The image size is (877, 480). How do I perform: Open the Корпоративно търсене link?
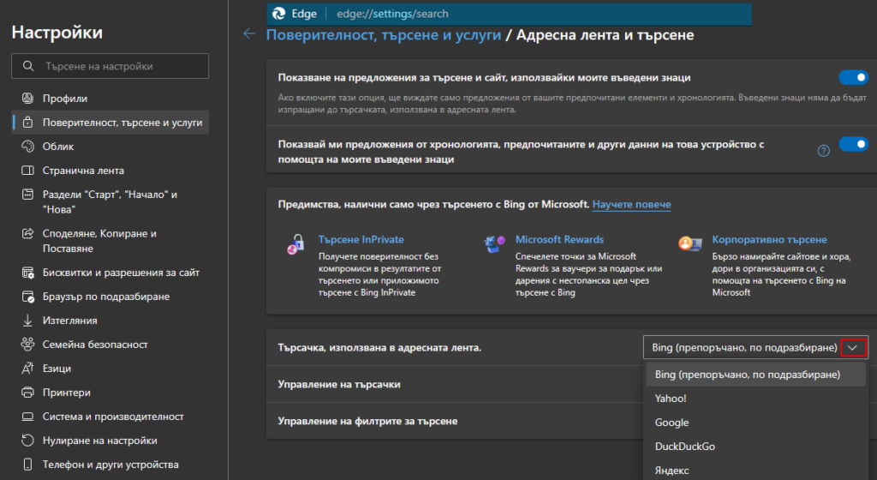769,239
